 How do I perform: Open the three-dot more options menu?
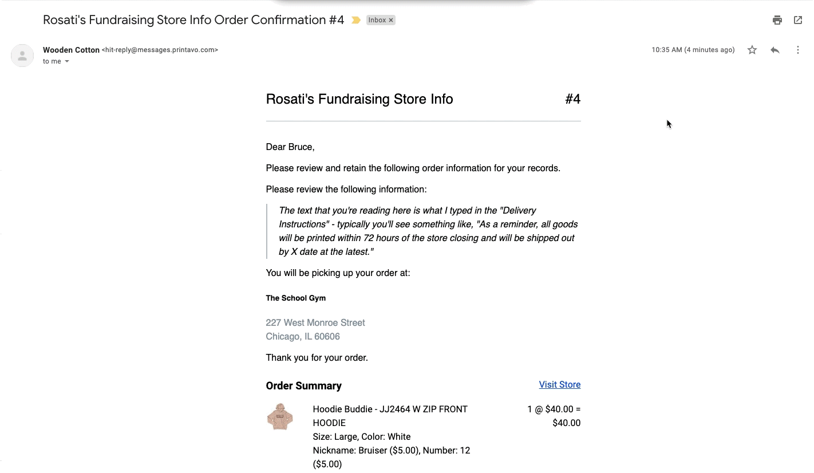point(798,50)
